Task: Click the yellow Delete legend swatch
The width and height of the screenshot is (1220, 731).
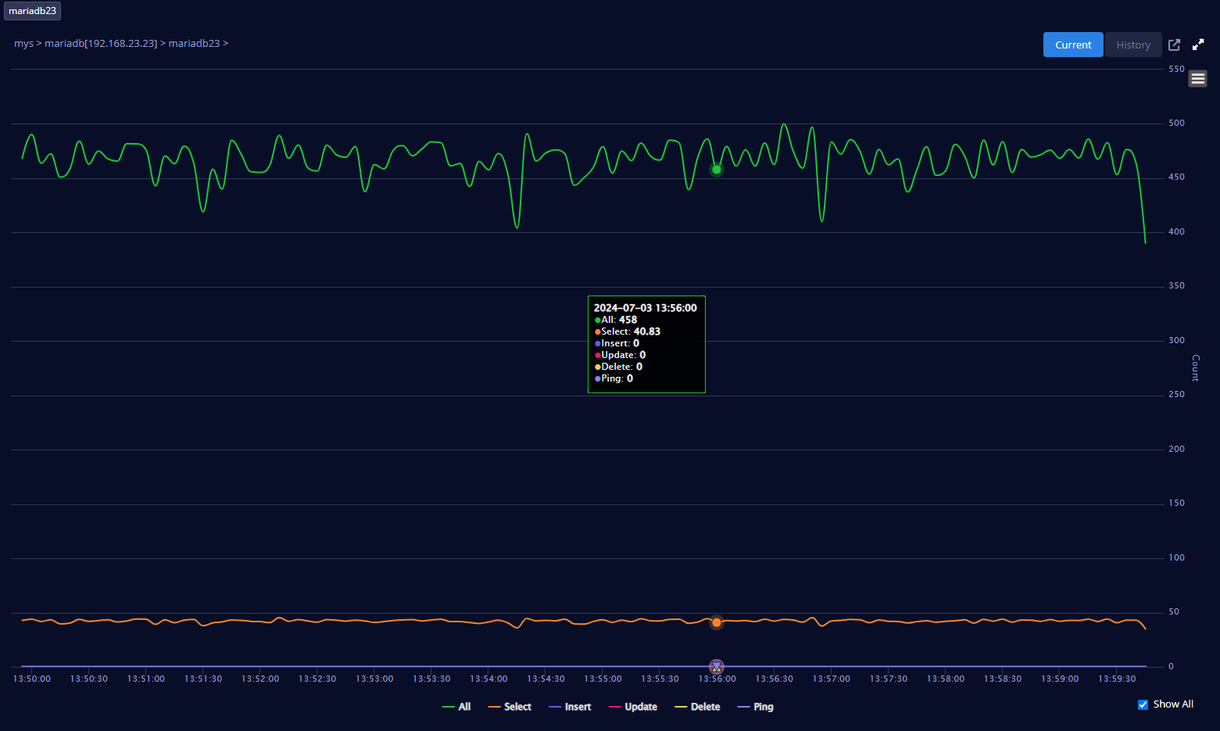Action: tap(681, 707)
